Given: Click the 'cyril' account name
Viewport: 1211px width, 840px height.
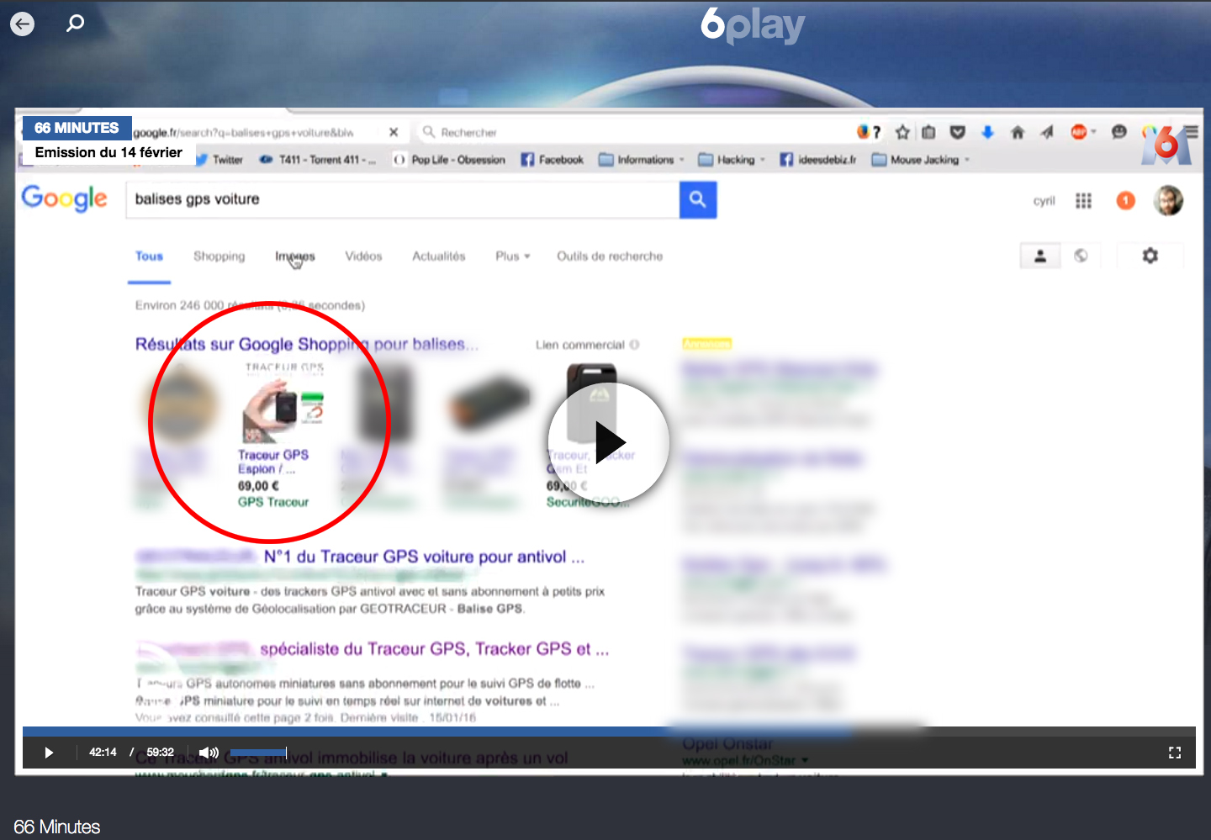Looking at the screenshot, I should click(1044, 201).
